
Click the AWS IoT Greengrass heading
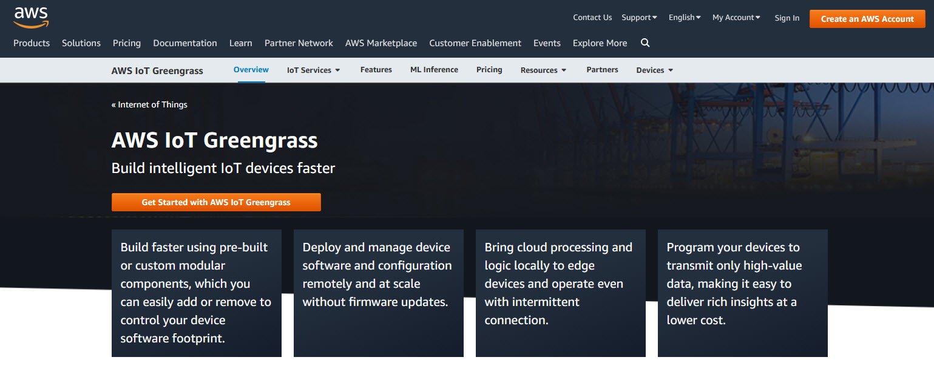click(215, 140)
